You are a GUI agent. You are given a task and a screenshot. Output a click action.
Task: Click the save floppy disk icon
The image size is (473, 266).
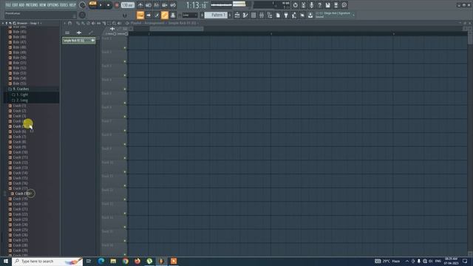[328, 5]
